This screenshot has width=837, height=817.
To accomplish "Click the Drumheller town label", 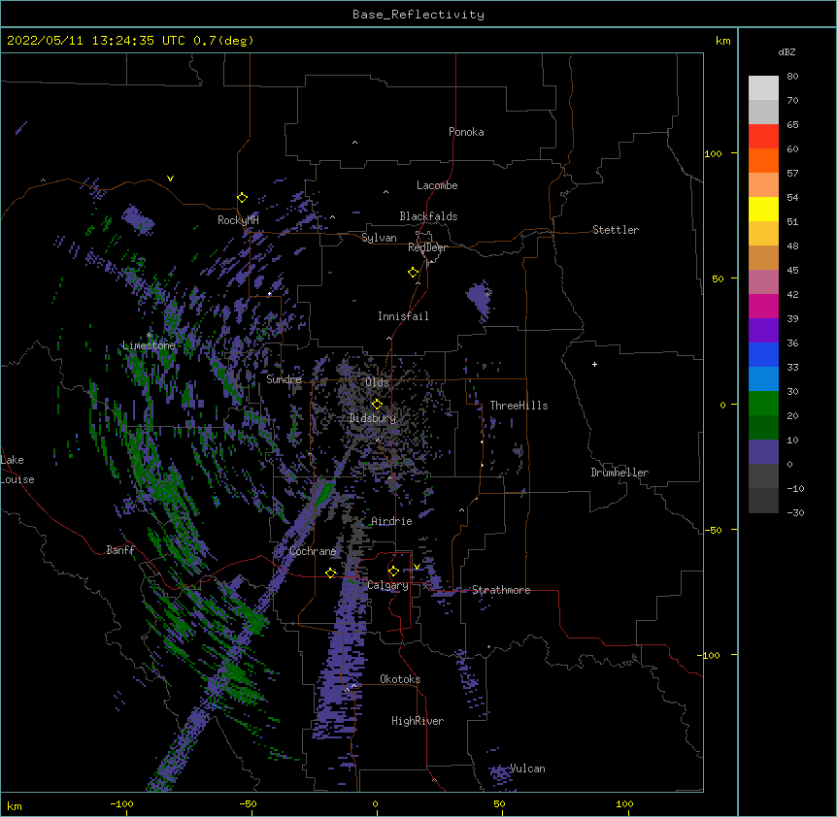I will point(619,473).
